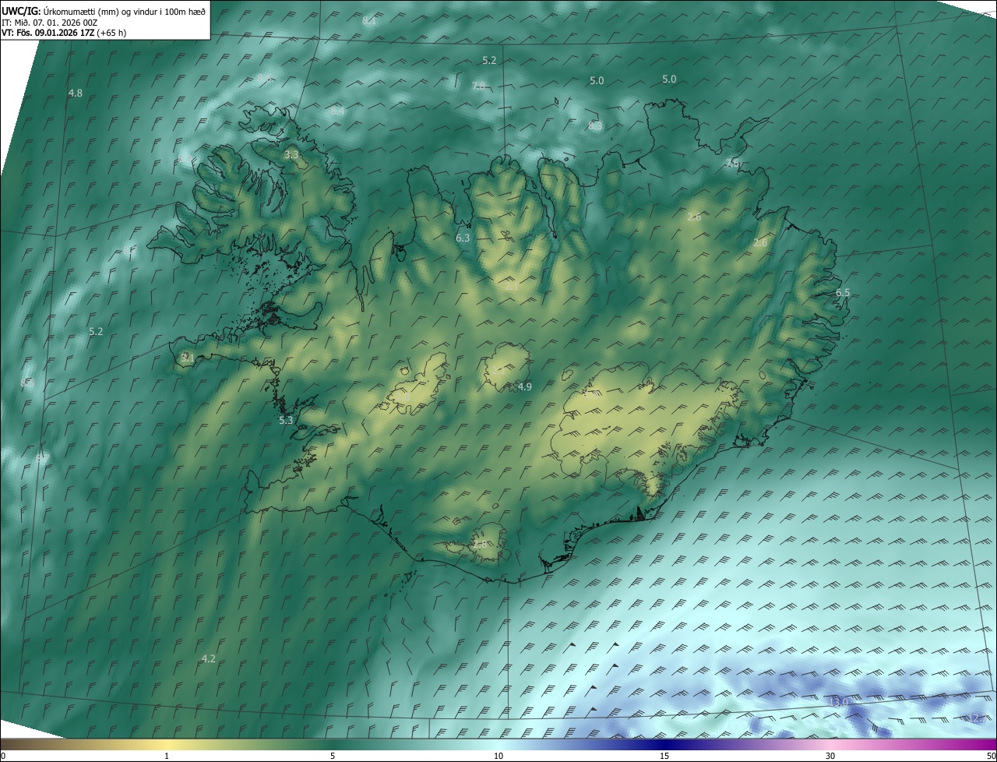
Task: Select the 7.8 map value label
Action: coord(478,86)
